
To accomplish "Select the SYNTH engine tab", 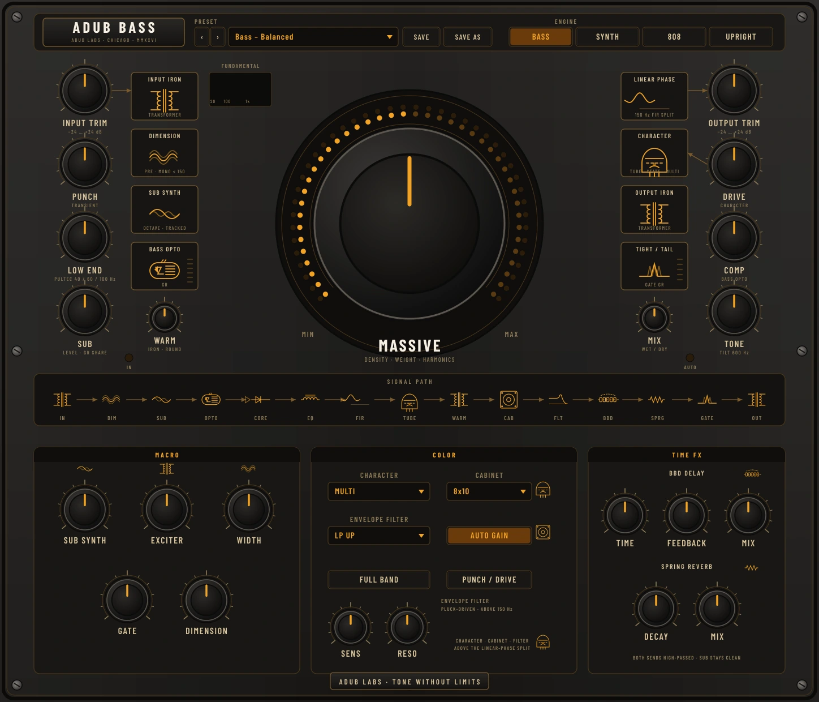I will 607,37.
